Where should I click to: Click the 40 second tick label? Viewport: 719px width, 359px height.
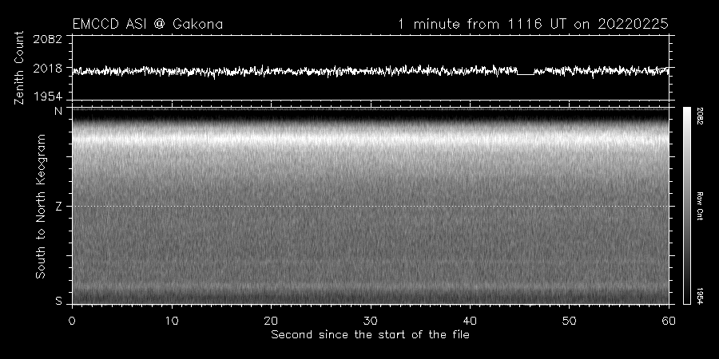tap(470, 321)
